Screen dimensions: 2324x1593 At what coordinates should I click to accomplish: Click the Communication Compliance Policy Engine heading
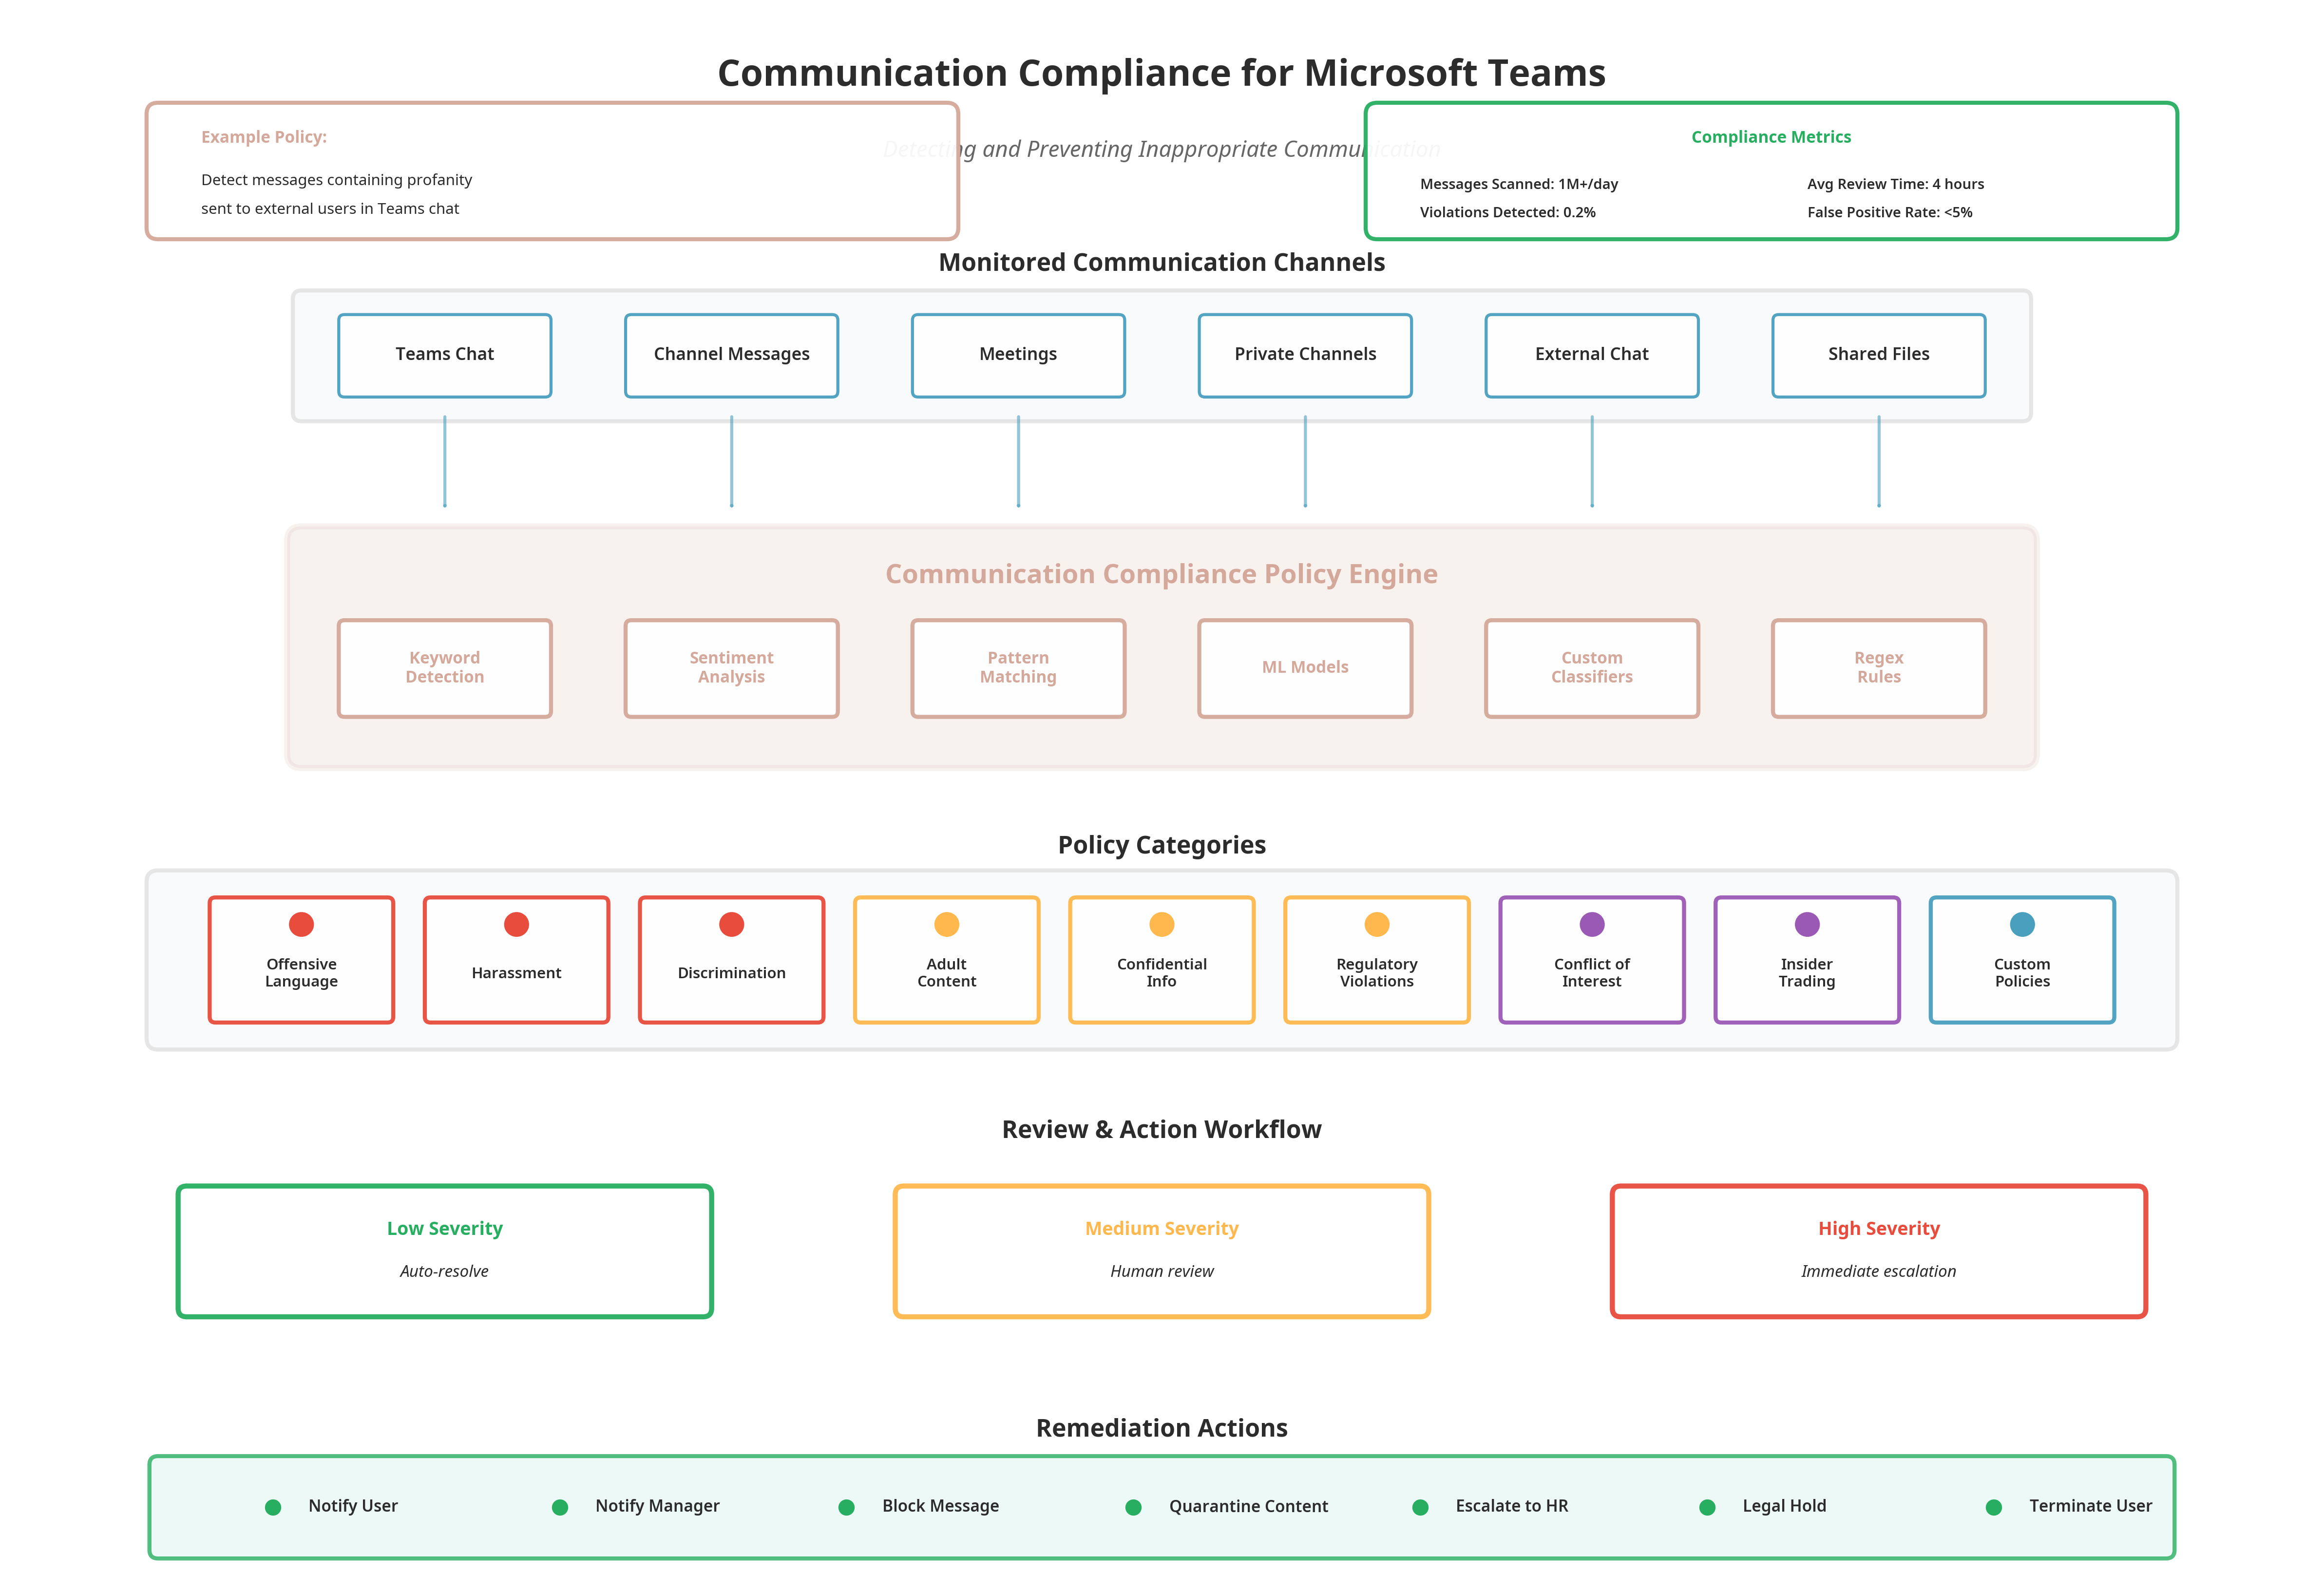(x=1161, y=574)
